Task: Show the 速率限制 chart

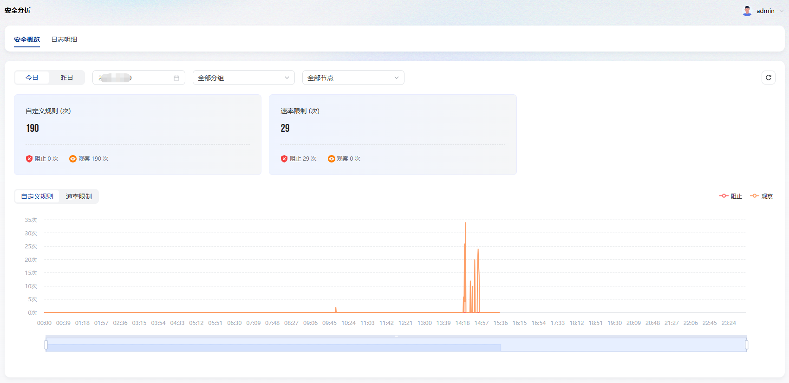Action: pos(78,196)
